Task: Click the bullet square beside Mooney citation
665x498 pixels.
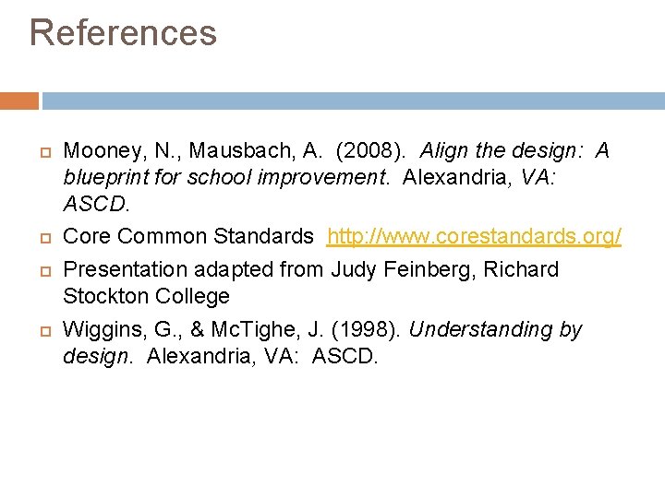Action: click(45, 152)
